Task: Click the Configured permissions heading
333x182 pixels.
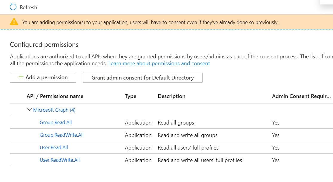Action: coord(44,44)
